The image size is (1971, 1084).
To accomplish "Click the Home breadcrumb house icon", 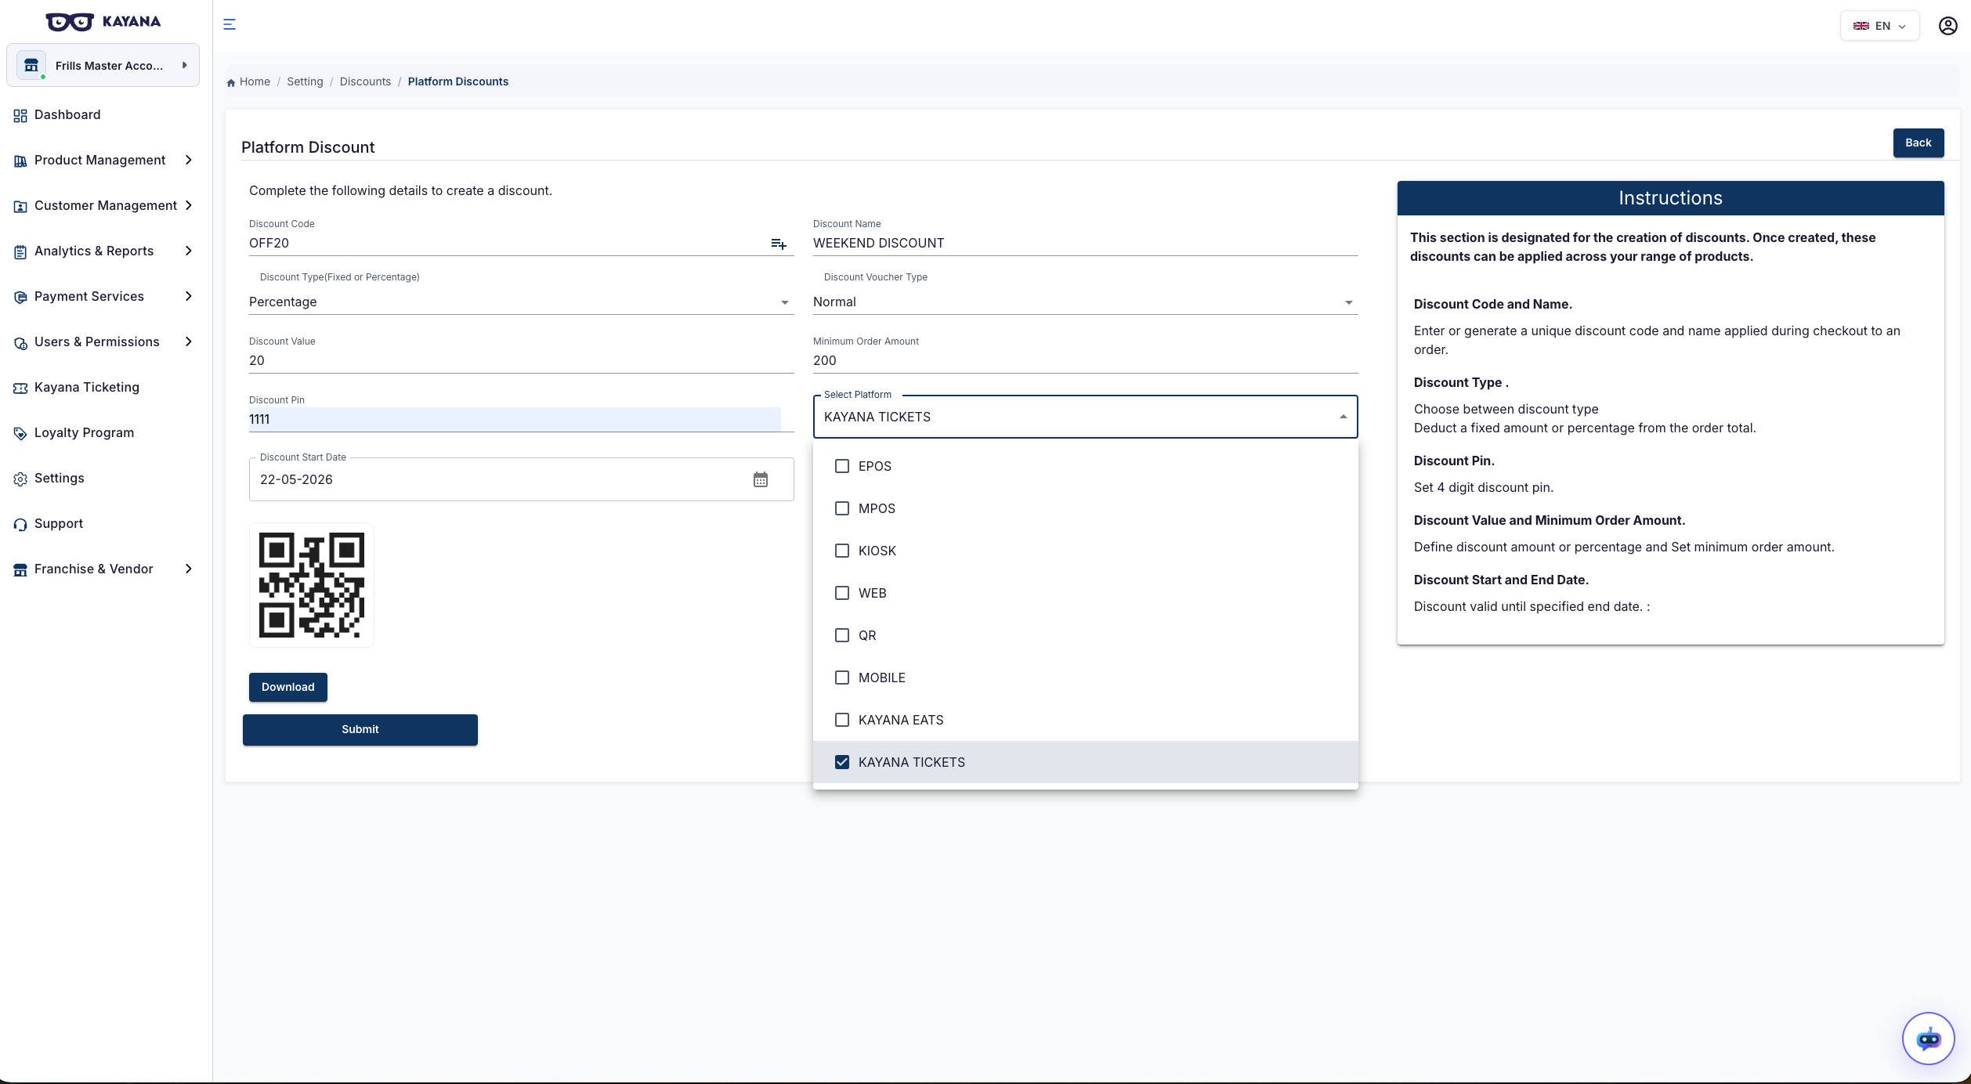I will point(231,82).
